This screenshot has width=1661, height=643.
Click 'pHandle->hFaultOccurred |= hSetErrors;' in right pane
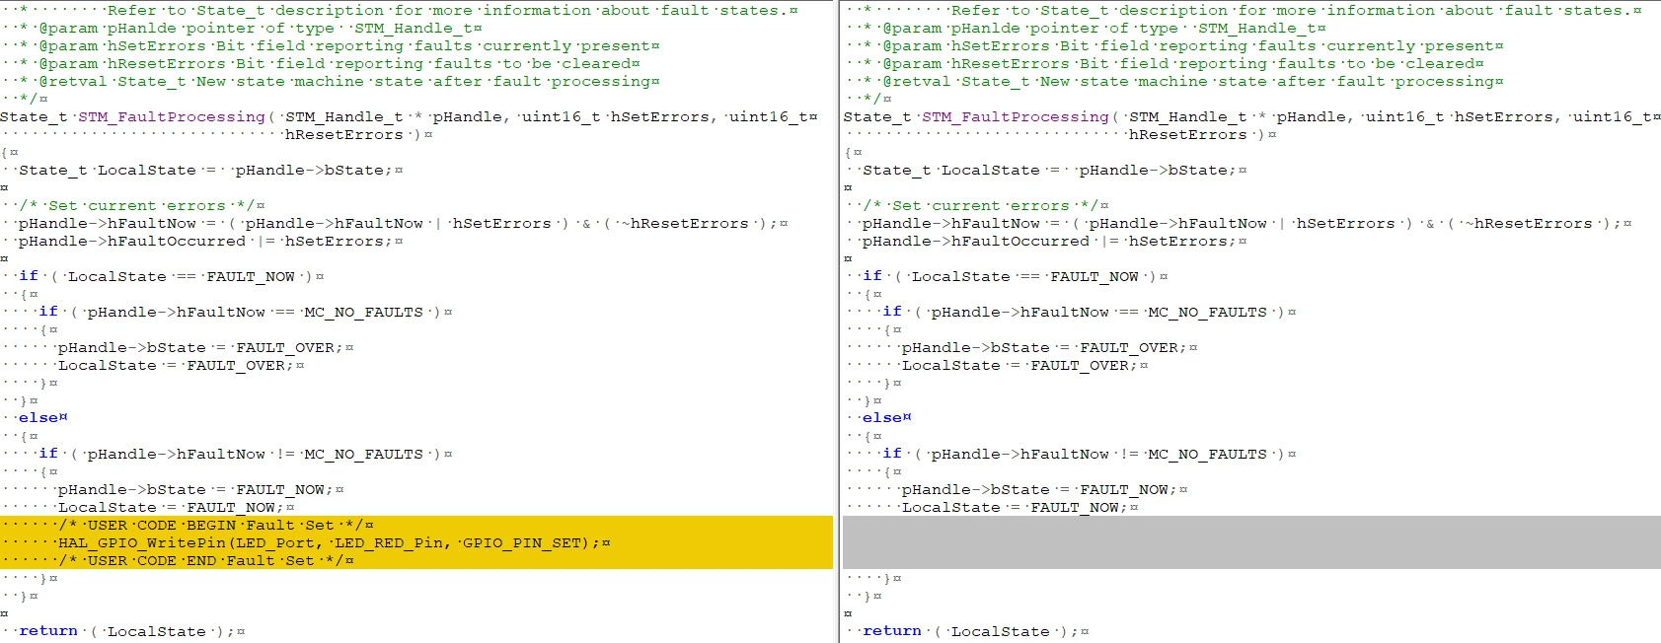click(1050, 241)
